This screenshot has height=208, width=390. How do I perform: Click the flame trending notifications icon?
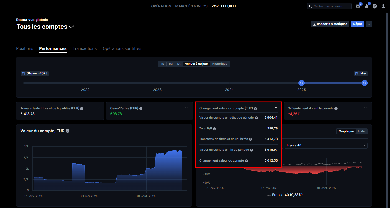(366, 6)
